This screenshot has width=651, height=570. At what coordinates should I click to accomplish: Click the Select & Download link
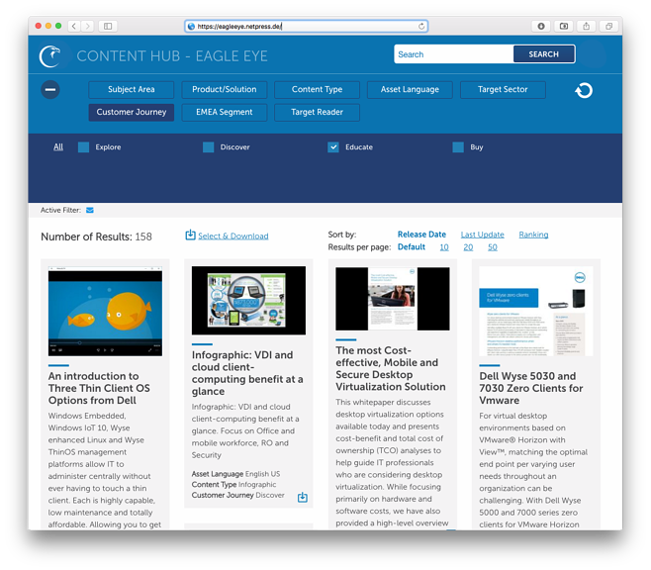click(232, 237)
